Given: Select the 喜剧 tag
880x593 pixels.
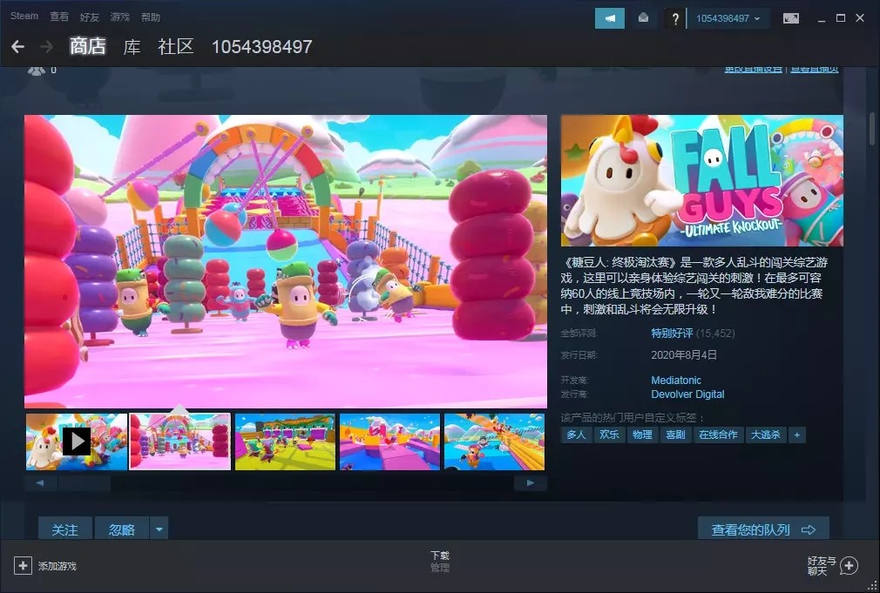Looking at the screenshot, I should [675, 435].
